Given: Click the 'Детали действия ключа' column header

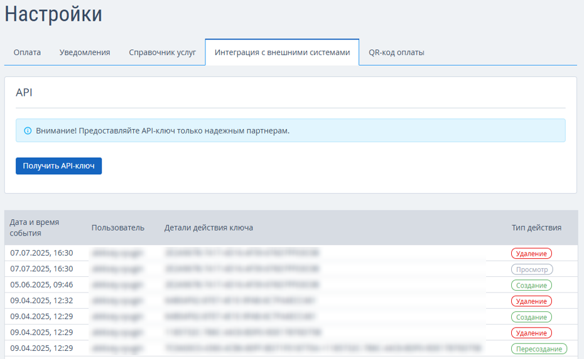Looking at the screenshot, I should (208, 227).
